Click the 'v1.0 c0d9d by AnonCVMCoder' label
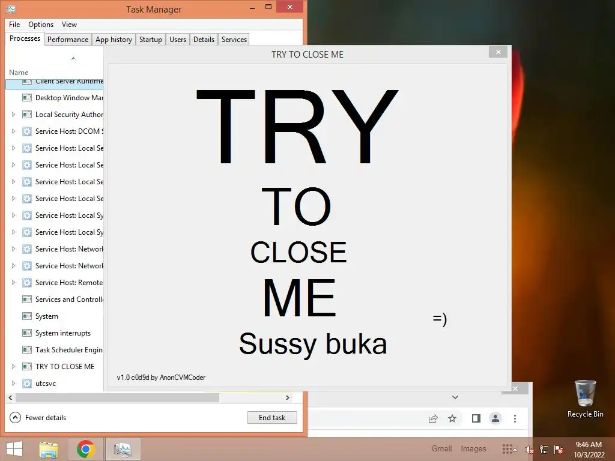Image resolution: width=615 pixels, height=461 pixels. coord(161,378)
